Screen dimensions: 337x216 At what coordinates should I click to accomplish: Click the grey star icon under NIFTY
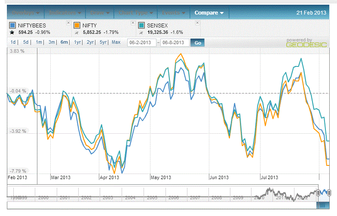coord(77,33)
